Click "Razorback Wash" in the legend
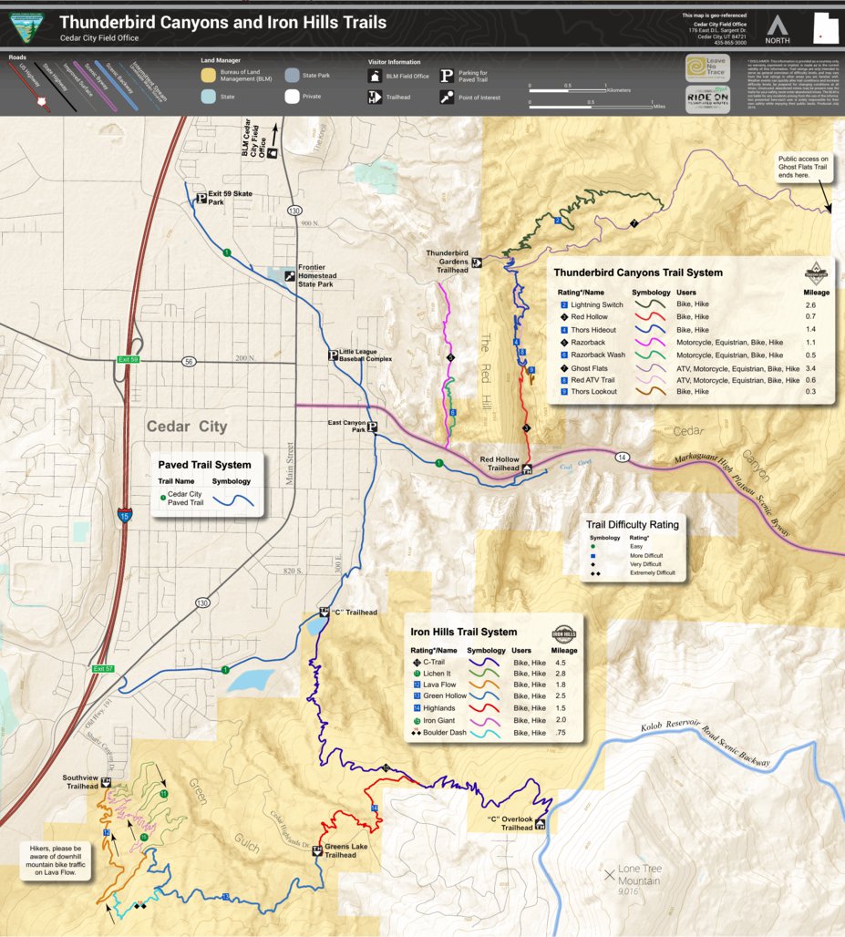This screenshot has width=845, height=937. coord(598,355)
